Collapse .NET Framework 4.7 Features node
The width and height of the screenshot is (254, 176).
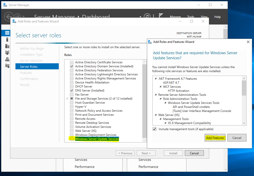(x=156, y=79)
